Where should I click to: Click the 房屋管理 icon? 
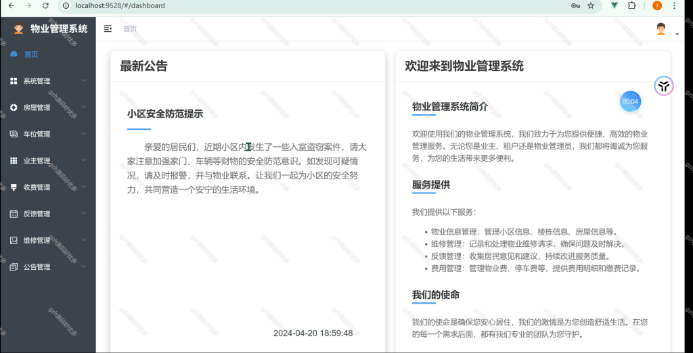pos(14,108)
